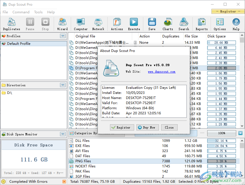Viewport: 245px width, 185px height.
Task: Open the Options tool
Action: point(220,24)
